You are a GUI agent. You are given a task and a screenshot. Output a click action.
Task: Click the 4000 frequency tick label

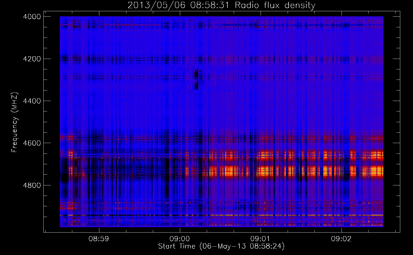coord(32,17)
